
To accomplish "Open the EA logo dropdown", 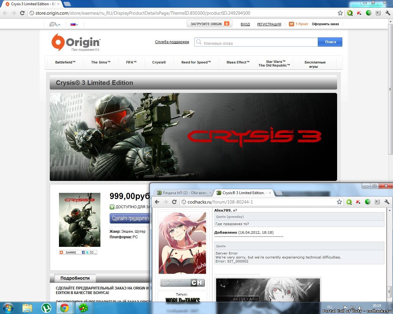I will (55, 24).
